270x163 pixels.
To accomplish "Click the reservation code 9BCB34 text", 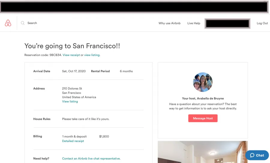I will [55, 55].
